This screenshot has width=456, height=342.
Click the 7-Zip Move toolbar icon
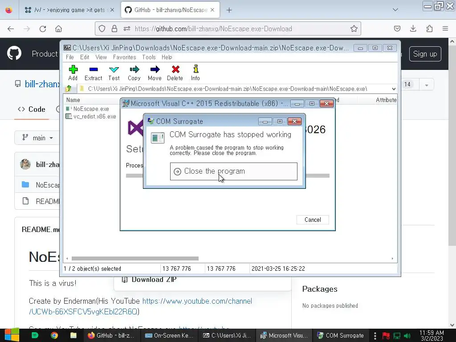tap(155, 73)
